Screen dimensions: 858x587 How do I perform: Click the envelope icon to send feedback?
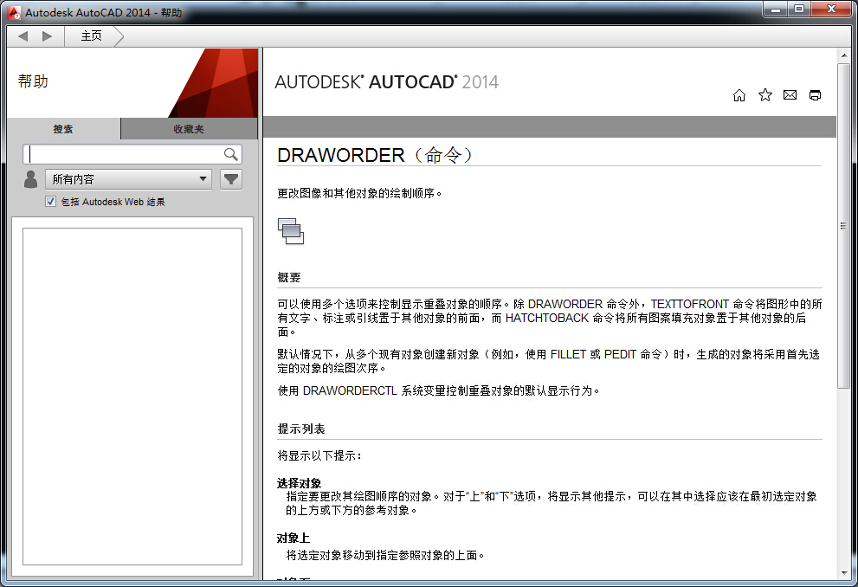(790, 95)
